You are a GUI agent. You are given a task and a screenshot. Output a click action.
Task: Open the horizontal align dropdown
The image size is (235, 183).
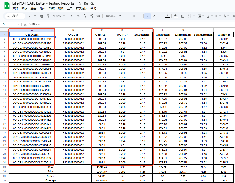[x=201, y=16]
